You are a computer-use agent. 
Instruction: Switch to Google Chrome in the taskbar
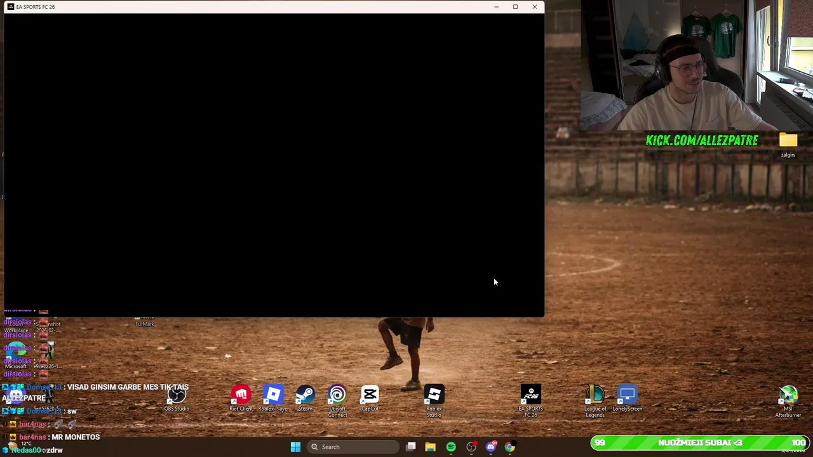510,447
